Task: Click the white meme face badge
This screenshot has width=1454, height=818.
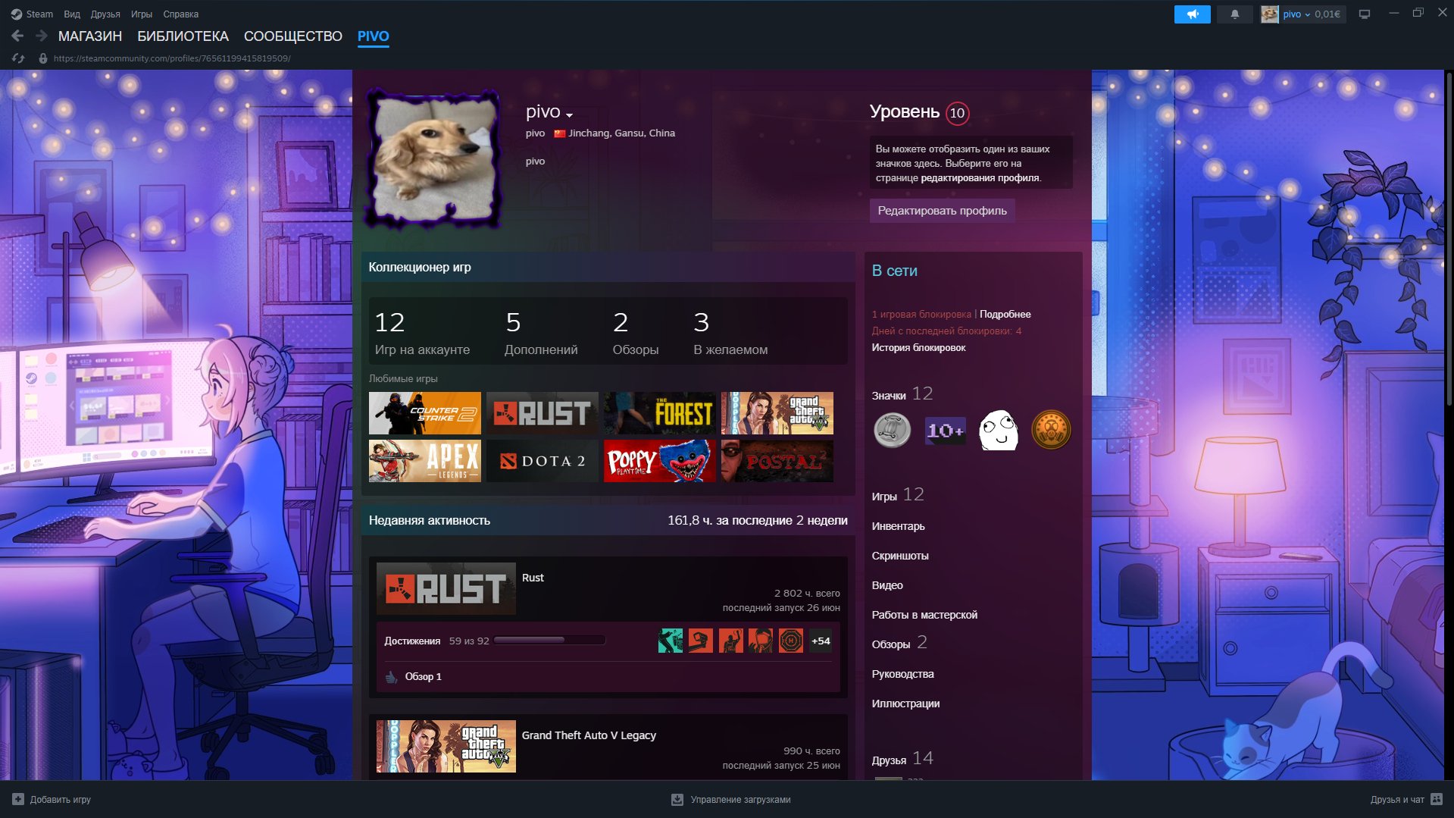Action: 998,430
